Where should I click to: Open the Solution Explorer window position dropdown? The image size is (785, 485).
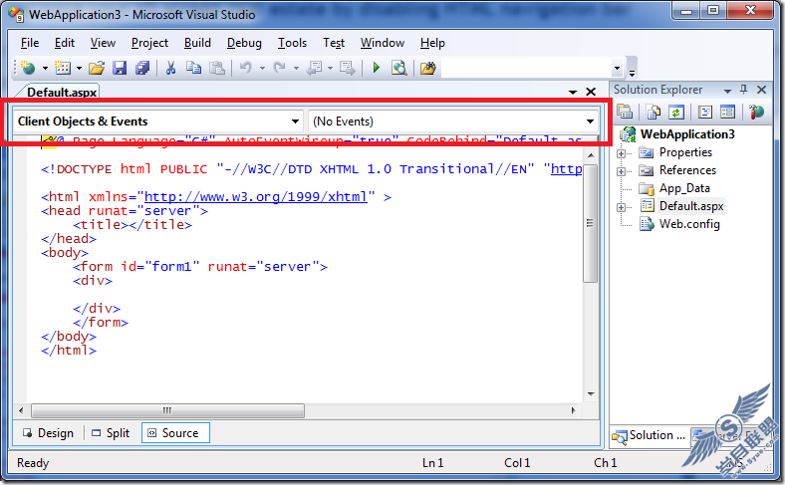click(x=727, y=91)
